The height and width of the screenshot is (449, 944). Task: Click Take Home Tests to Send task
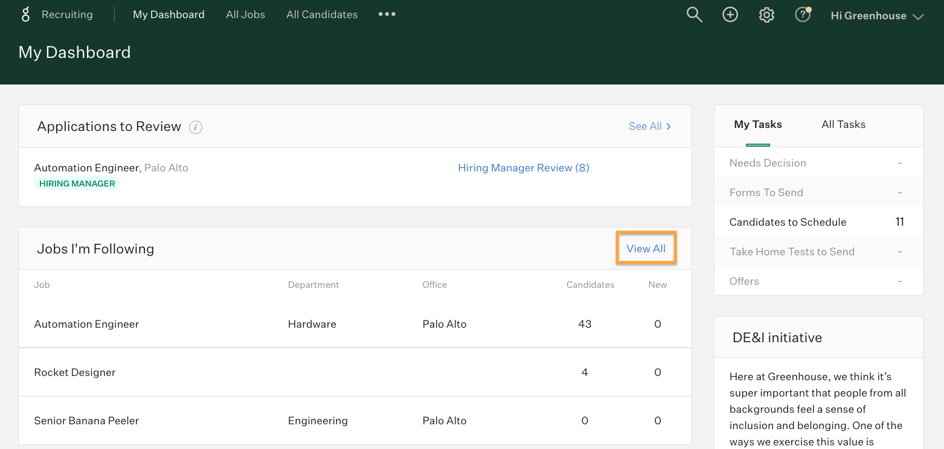coord(818,252)
